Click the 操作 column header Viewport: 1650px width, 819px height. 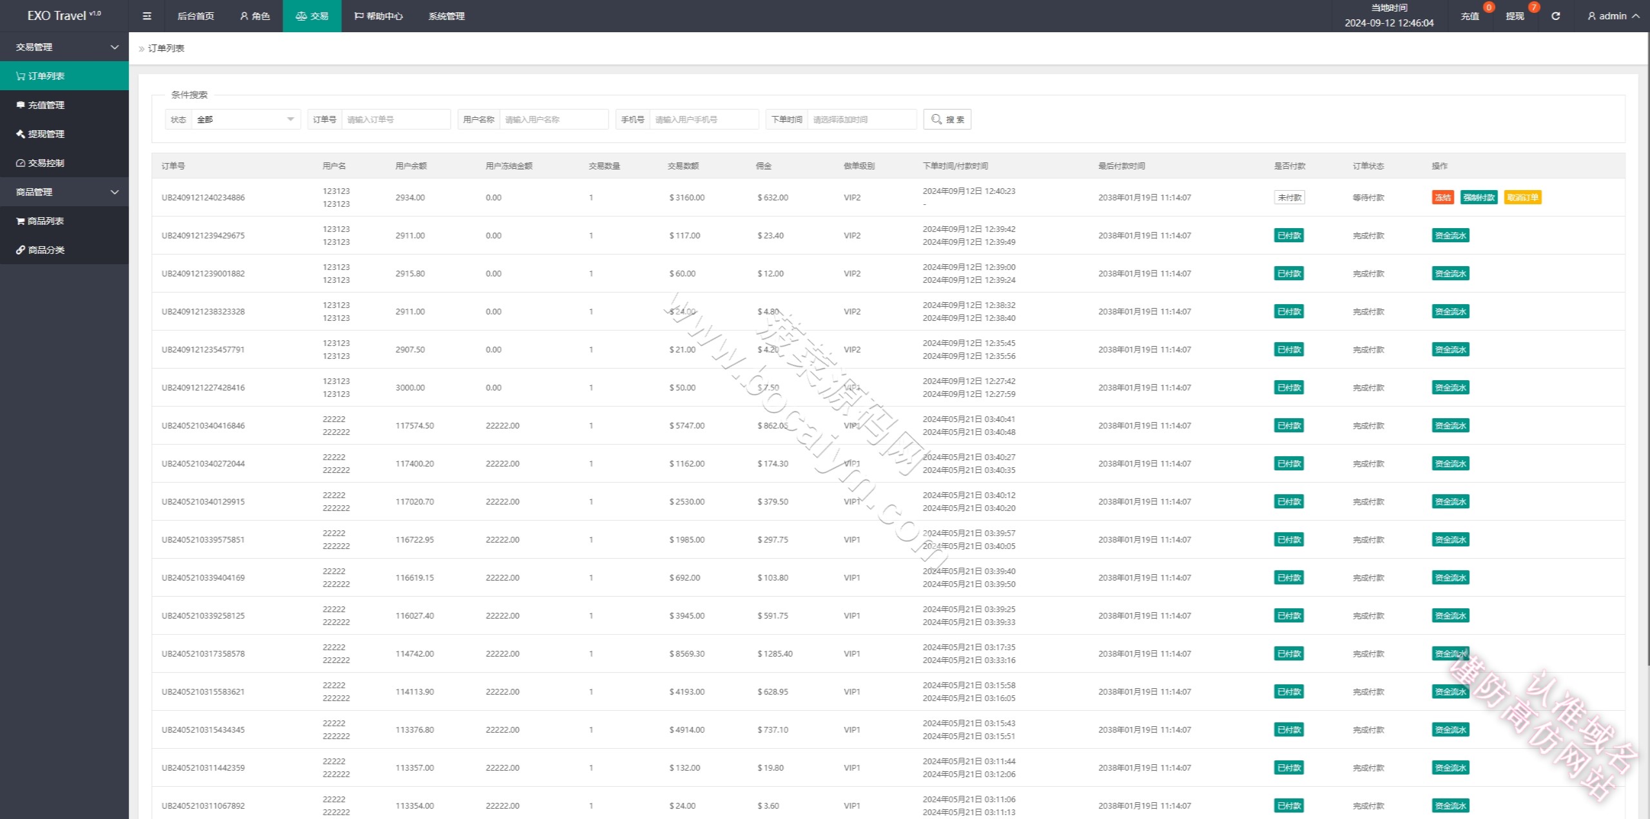(x=1439, y=166)
